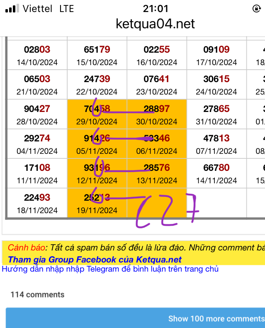Viewport: 265px width, 328px height.
Task: Select result 29274 dated 04/11/2024
Action: pyautogui.click(x=37, y=144)
